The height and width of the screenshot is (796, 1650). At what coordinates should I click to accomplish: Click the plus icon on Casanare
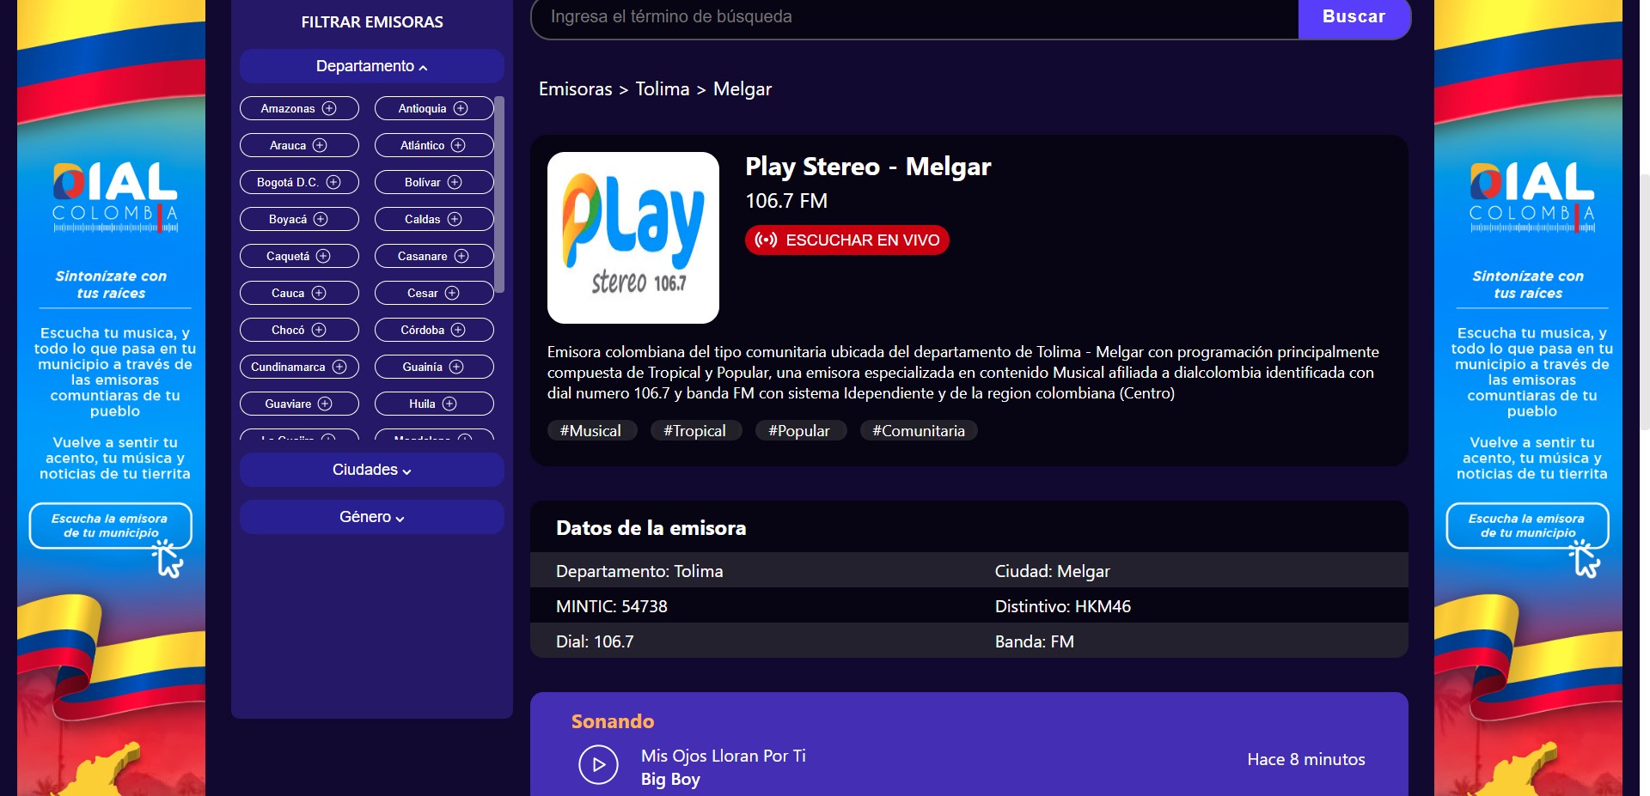tap(461, 256)
